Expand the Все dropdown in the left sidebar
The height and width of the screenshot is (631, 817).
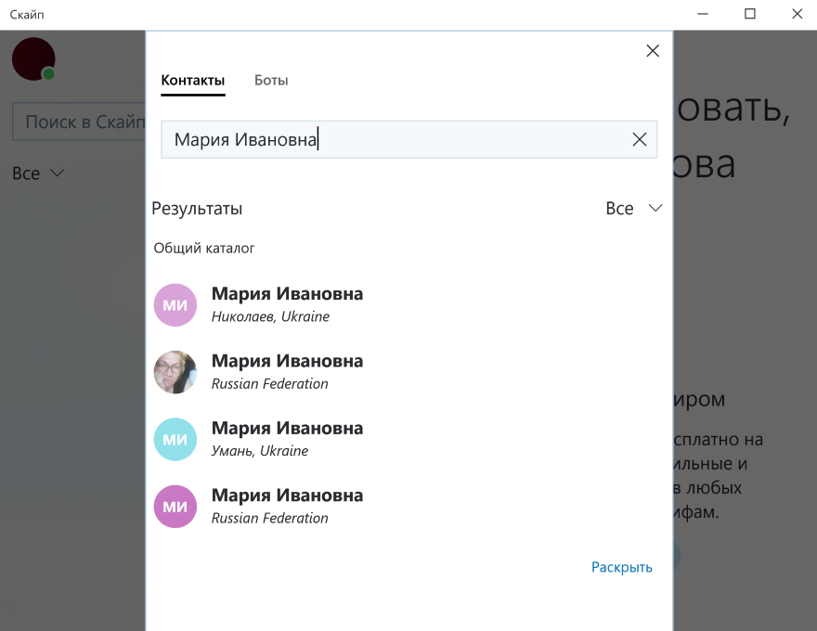38,174
